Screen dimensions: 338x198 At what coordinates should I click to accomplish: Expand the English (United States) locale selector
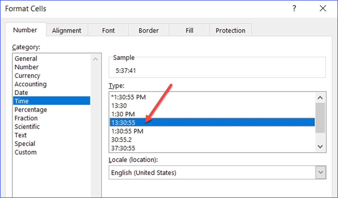pos(320,172)
